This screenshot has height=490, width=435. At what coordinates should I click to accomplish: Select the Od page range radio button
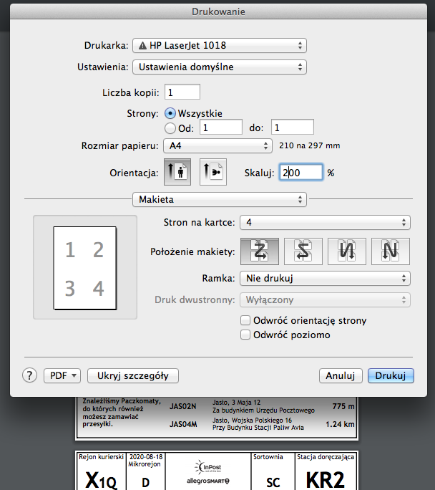point(170,128)
